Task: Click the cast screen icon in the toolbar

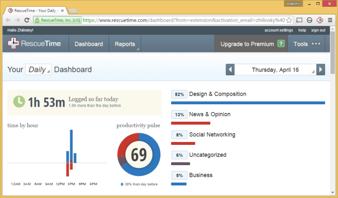Action: click(299, 20)
